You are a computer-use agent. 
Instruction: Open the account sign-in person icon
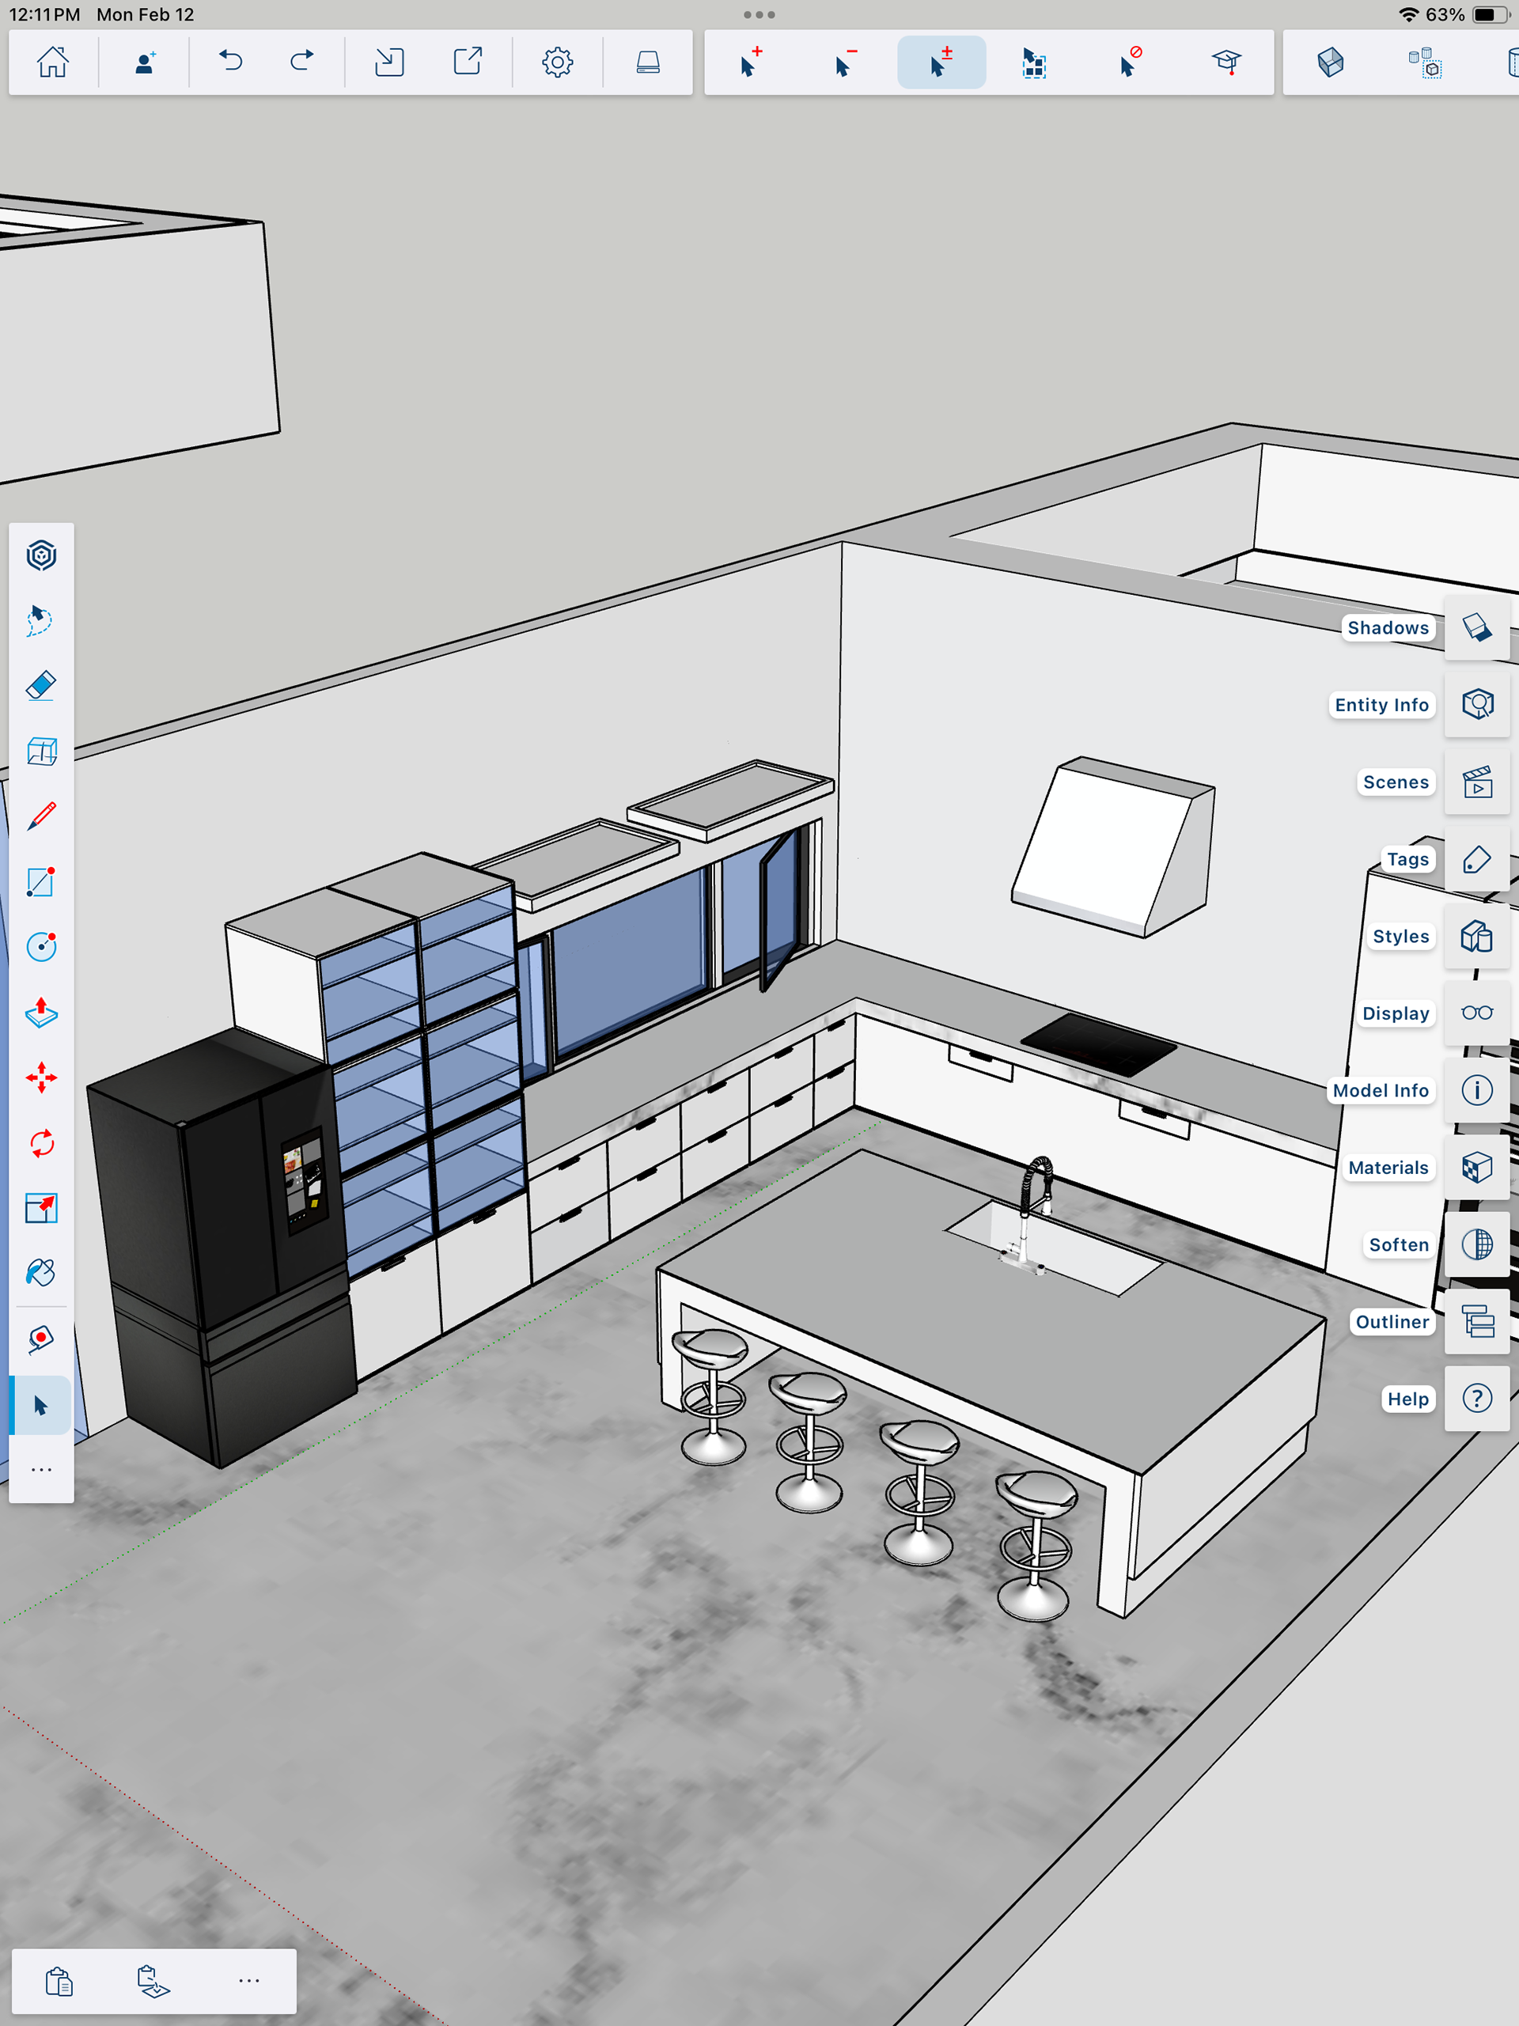click(145, 62)
